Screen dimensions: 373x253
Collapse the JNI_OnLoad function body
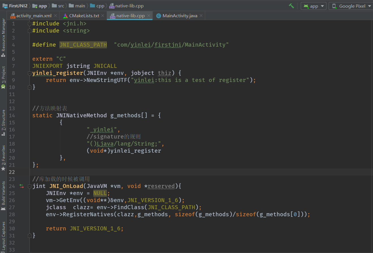[29, 186]
